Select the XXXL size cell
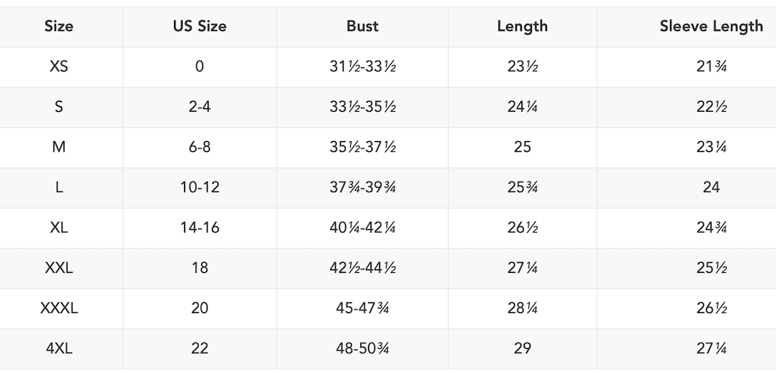 [59, 309]
